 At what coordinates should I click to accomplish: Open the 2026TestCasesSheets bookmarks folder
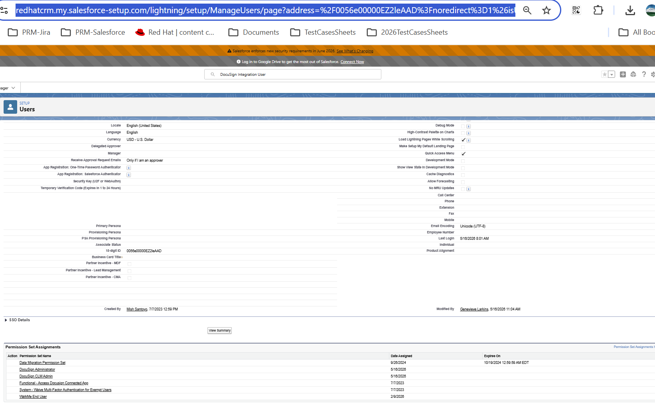tap(407, 32)
